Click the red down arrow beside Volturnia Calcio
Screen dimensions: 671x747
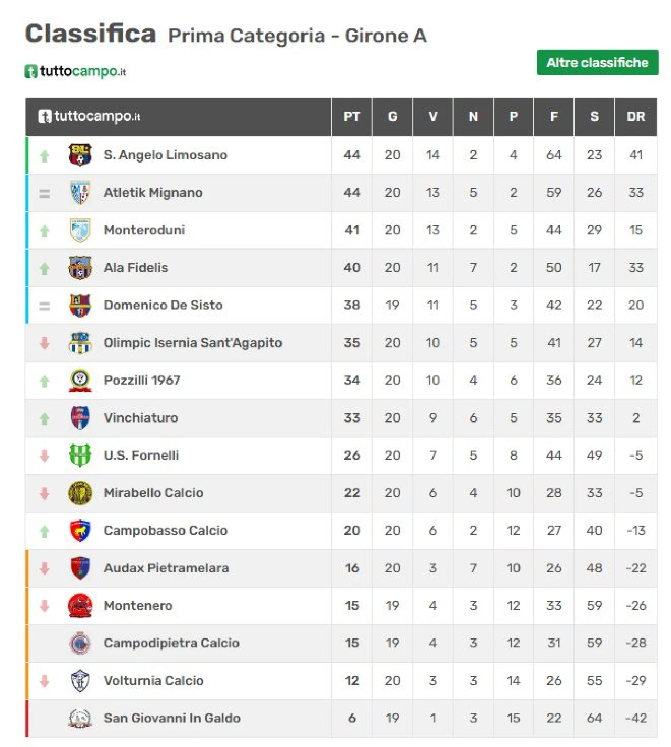(45, 680)
